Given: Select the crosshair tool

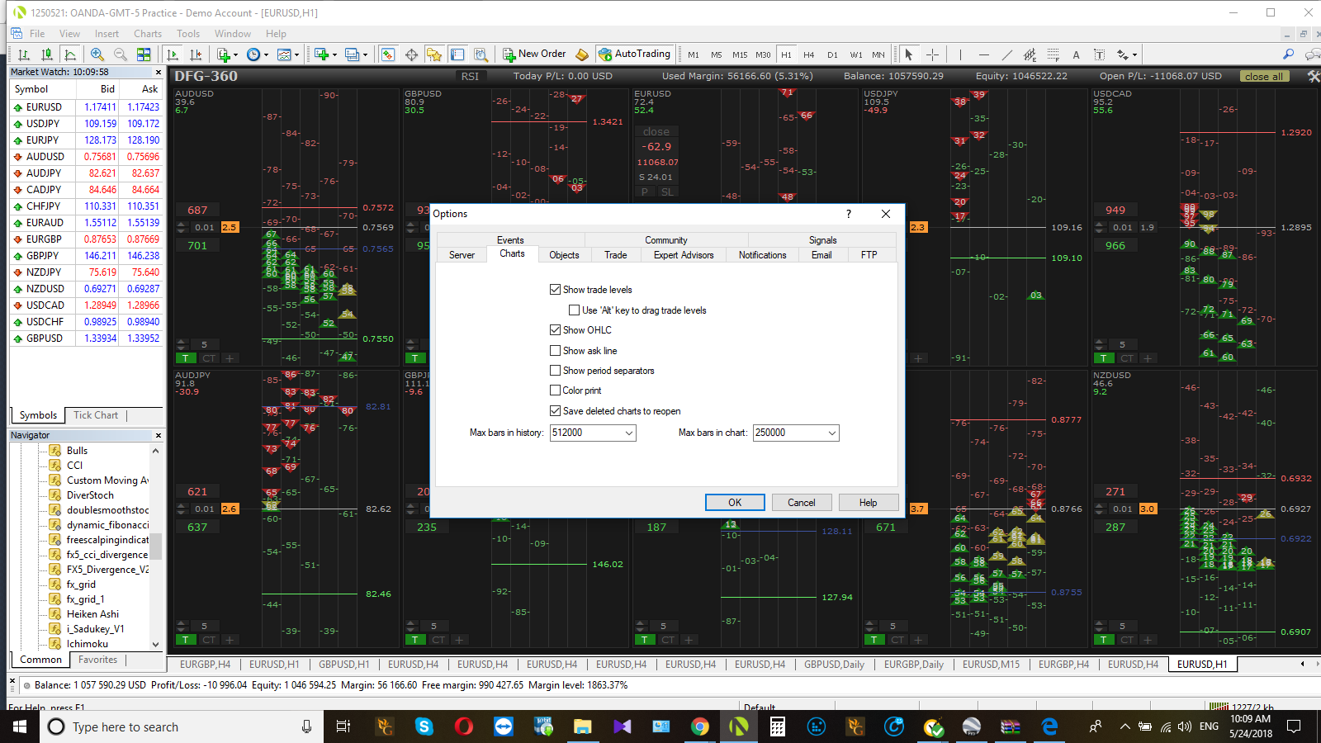Looking at the screenshot, I should tap(932, 54).
